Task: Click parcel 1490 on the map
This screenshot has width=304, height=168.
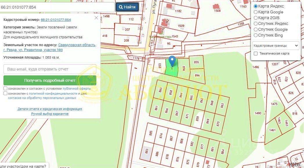Action: coord(258,113)
